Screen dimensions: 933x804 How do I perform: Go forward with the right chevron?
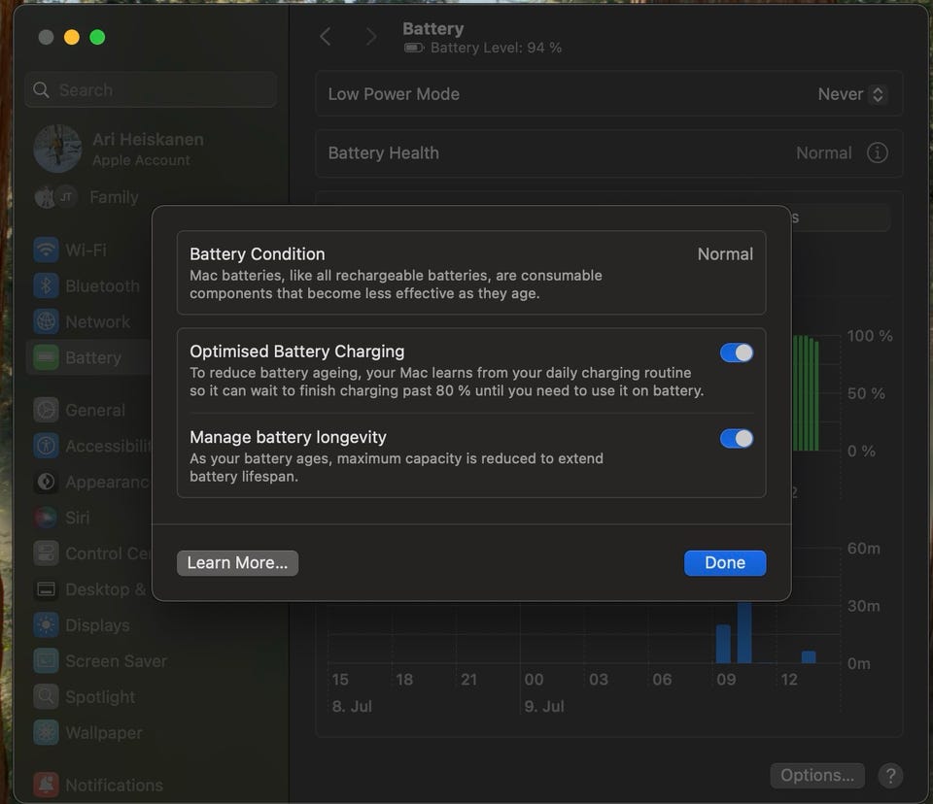click(370, 37)
